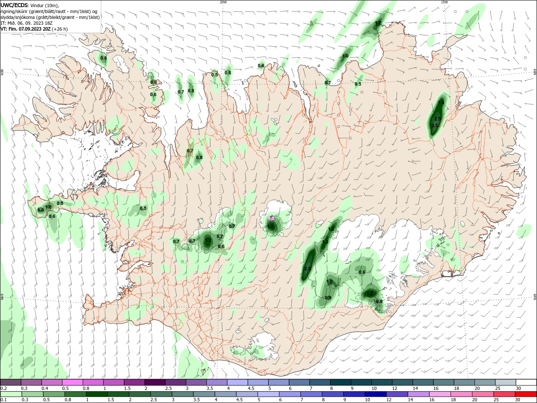Click the palest green 0.1 swatch in bottom row
537x403 pixels.
pyautogui.click(x=10, y=394)
